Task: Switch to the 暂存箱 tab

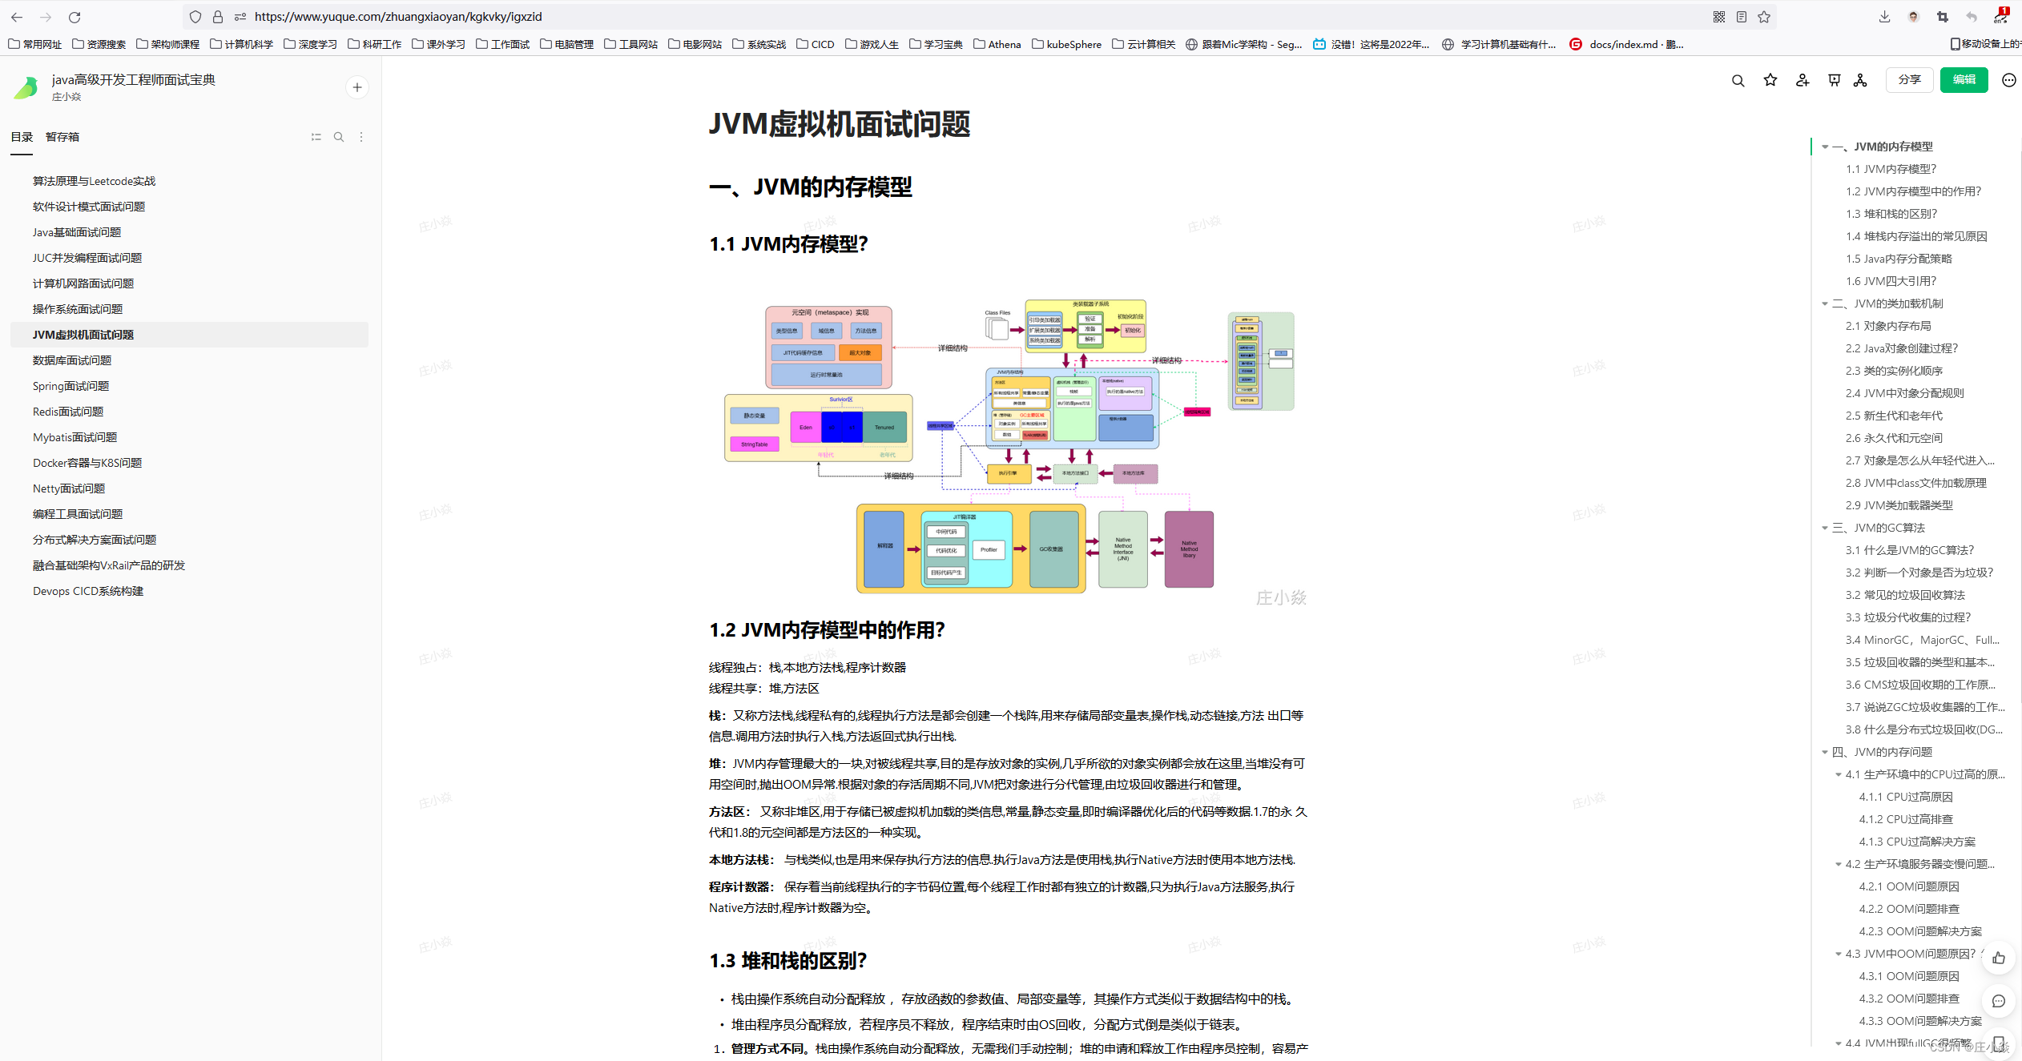Action: coord(62,137)
